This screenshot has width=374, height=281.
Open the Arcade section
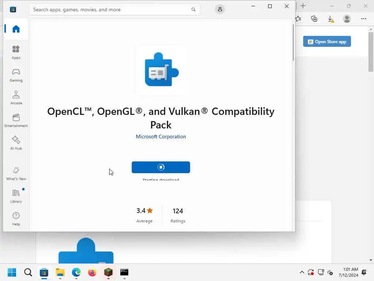(x=16, y=98)
